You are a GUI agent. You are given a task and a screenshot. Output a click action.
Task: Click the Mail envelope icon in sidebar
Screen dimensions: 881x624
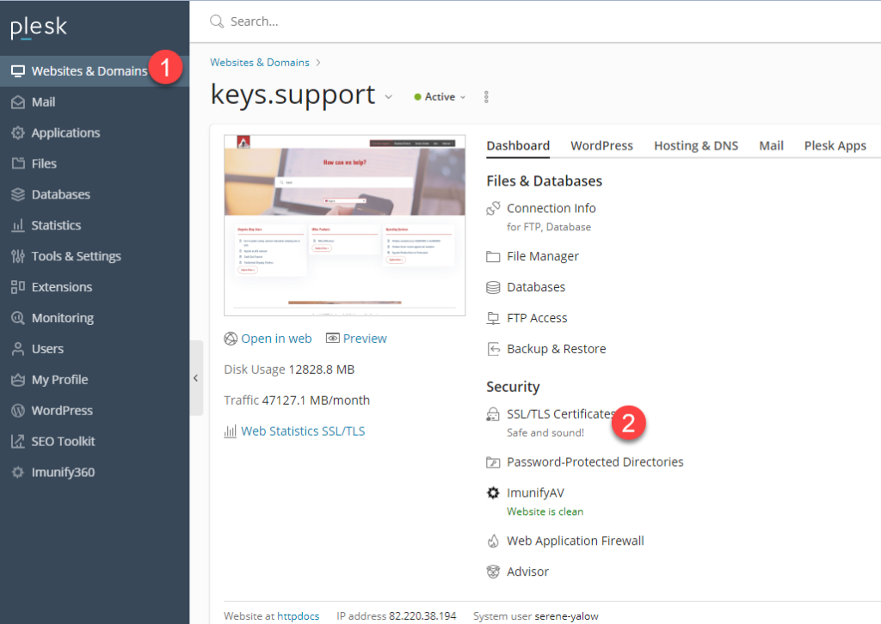17,102
